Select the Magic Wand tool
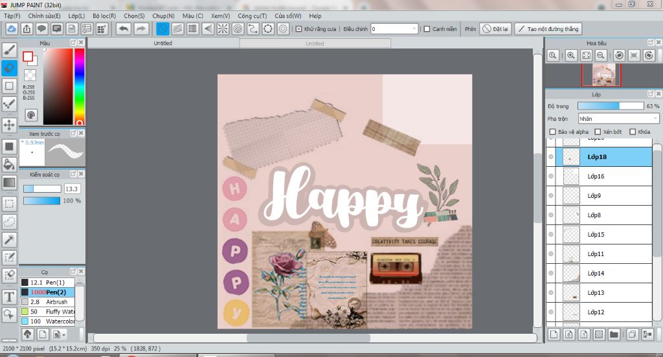The image size is (663, 357). tap(9, 239)
